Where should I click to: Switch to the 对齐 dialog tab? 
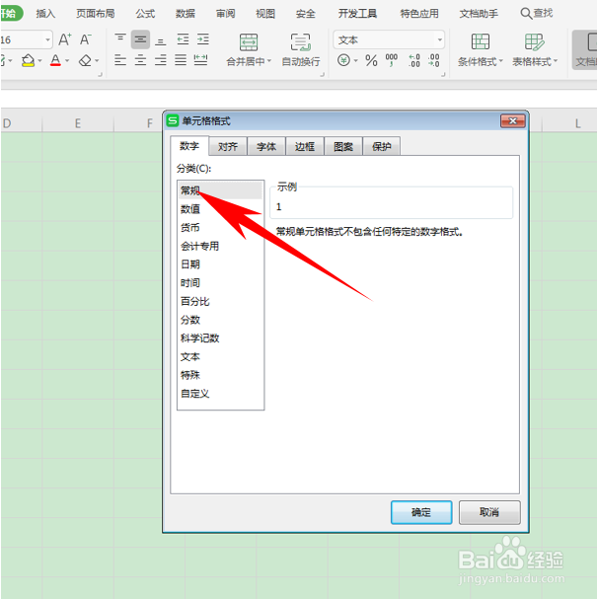tap(228, 146)
